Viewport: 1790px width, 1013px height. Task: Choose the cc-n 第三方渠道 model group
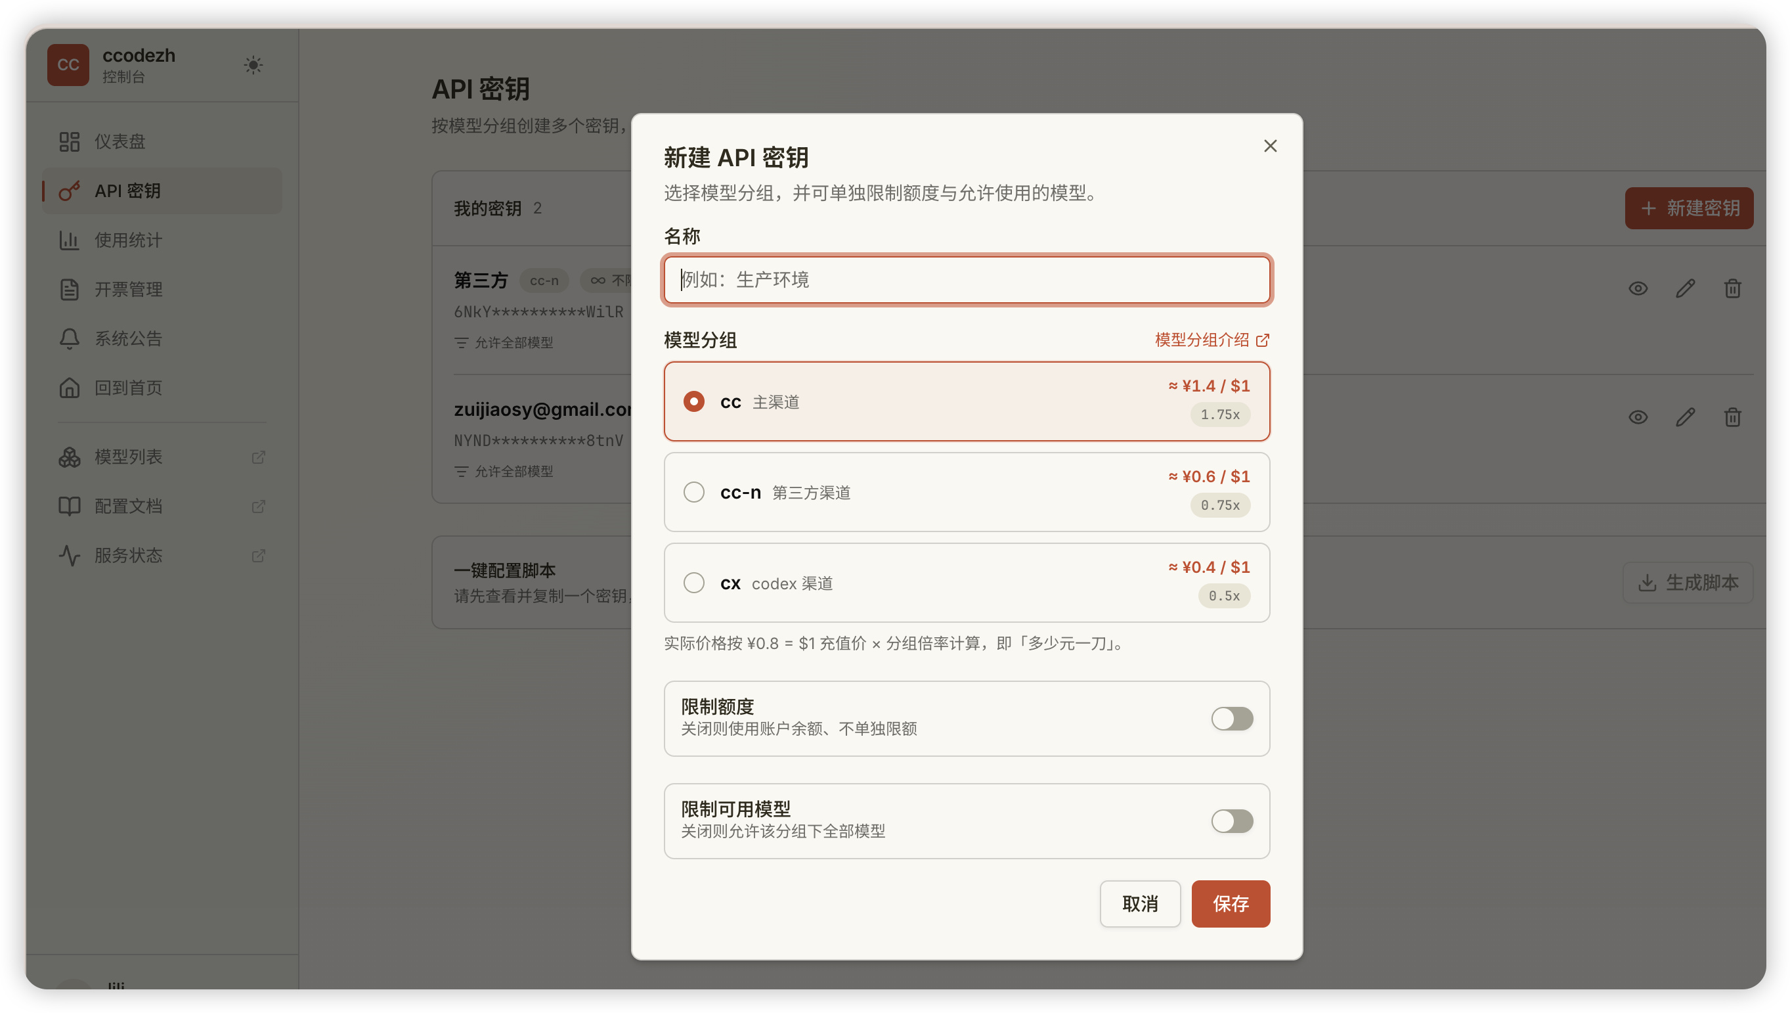pyautogui.click(x=967, y=492)
